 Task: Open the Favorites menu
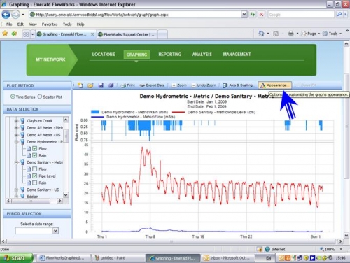point(50,24)
